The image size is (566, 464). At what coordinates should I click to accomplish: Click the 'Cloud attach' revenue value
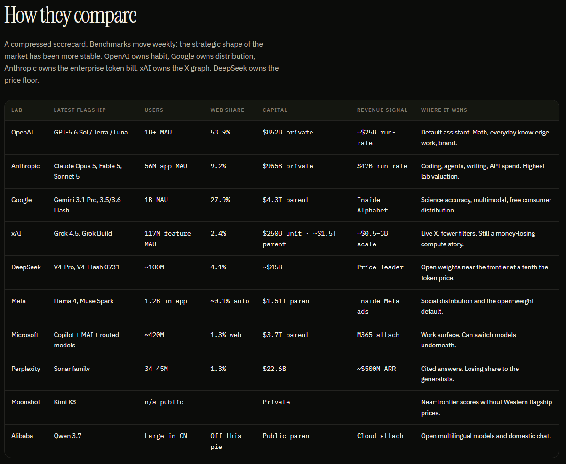tap(380, 436)
